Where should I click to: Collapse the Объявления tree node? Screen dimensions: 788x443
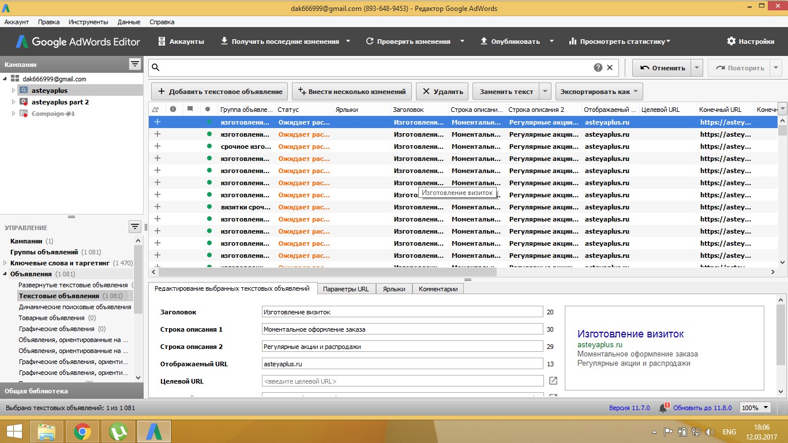[5, 274]
